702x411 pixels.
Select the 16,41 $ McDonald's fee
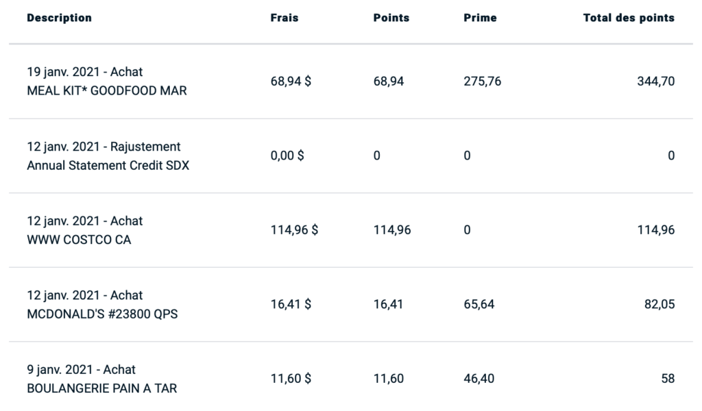click(x=291, y=304)
